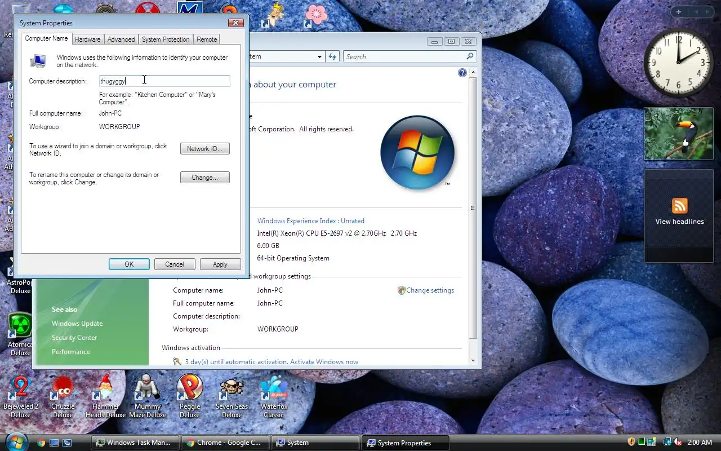
Task: Click Cancel in System Properties
Action: [175, 264]
